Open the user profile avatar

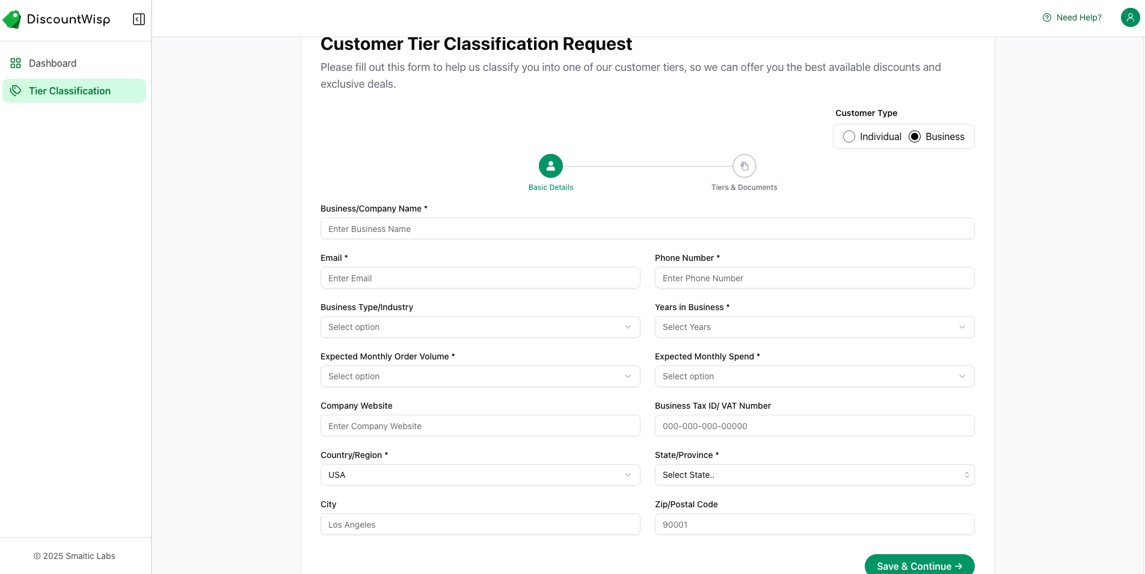point(1130,17)
